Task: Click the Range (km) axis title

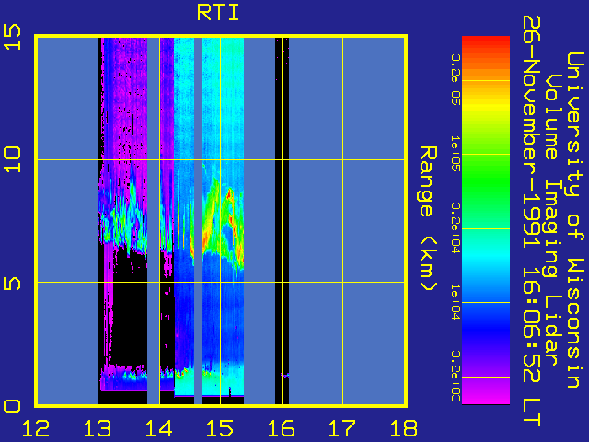Action: (x=428, y=219)
